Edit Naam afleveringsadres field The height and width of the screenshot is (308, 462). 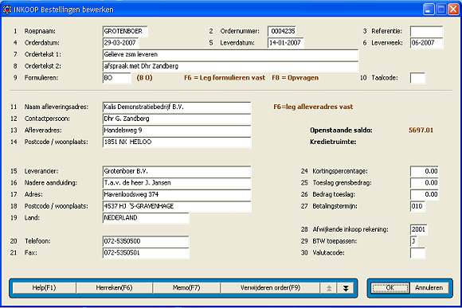coord(177,107)
